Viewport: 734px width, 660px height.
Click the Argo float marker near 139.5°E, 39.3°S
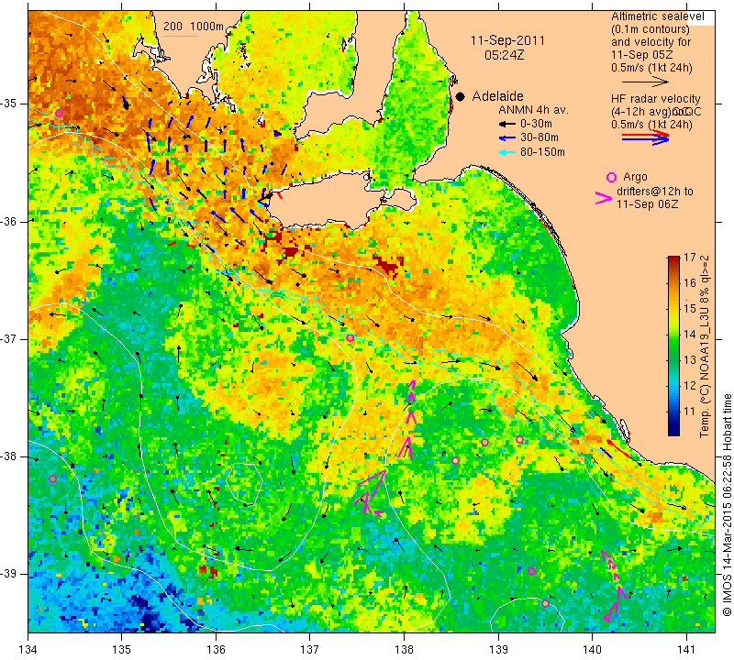tap(545, 603)
